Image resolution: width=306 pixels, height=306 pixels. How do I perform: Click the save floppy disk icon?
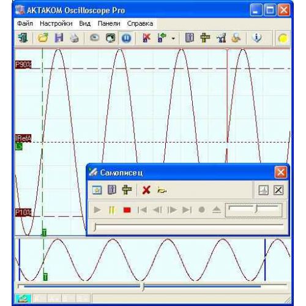(x=59, y=38)
